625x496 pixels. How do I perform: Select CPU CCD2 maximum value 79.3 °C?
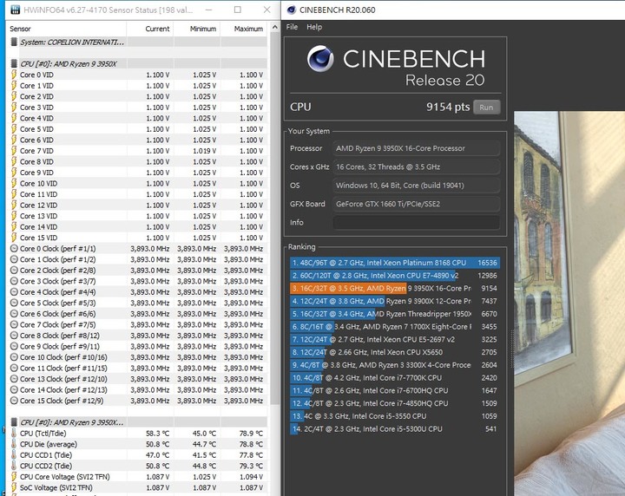251,466
